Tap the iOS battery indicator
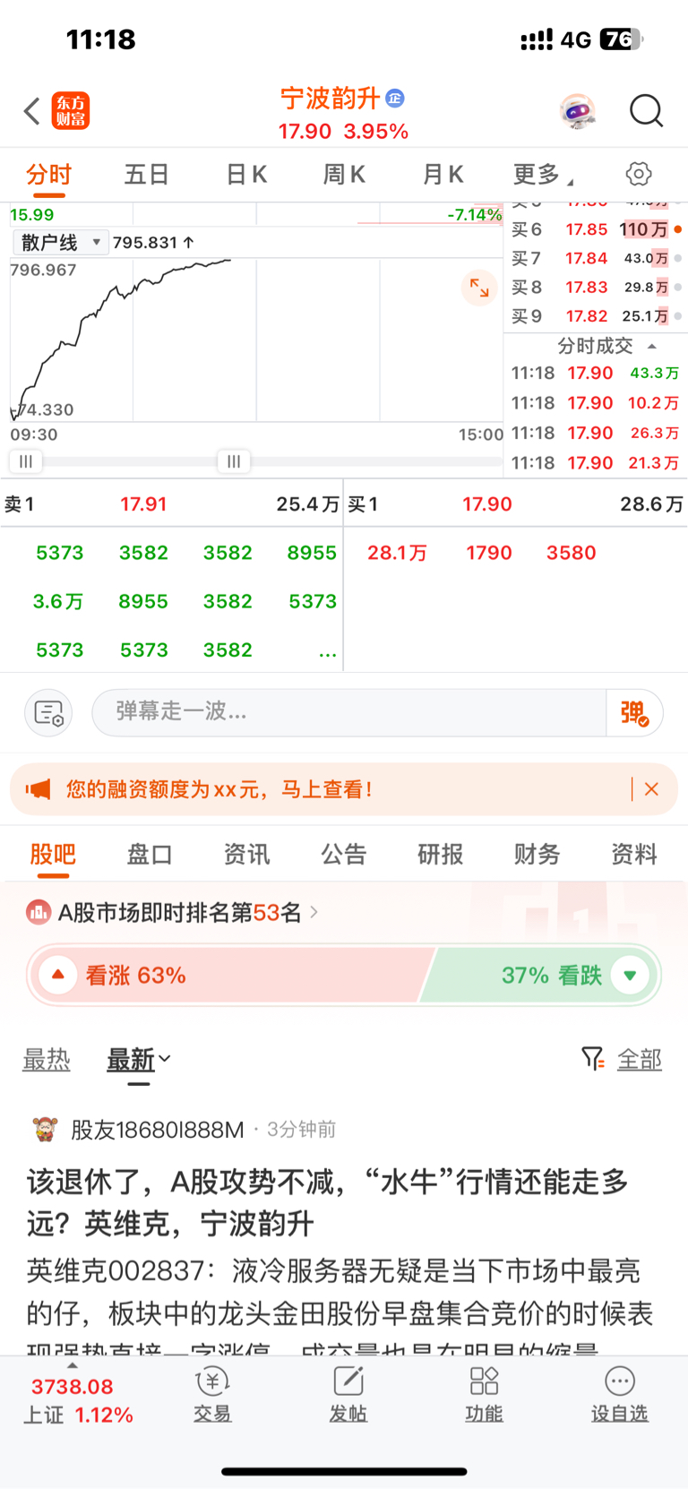688x1489 pixels. (x=623, y=39)
